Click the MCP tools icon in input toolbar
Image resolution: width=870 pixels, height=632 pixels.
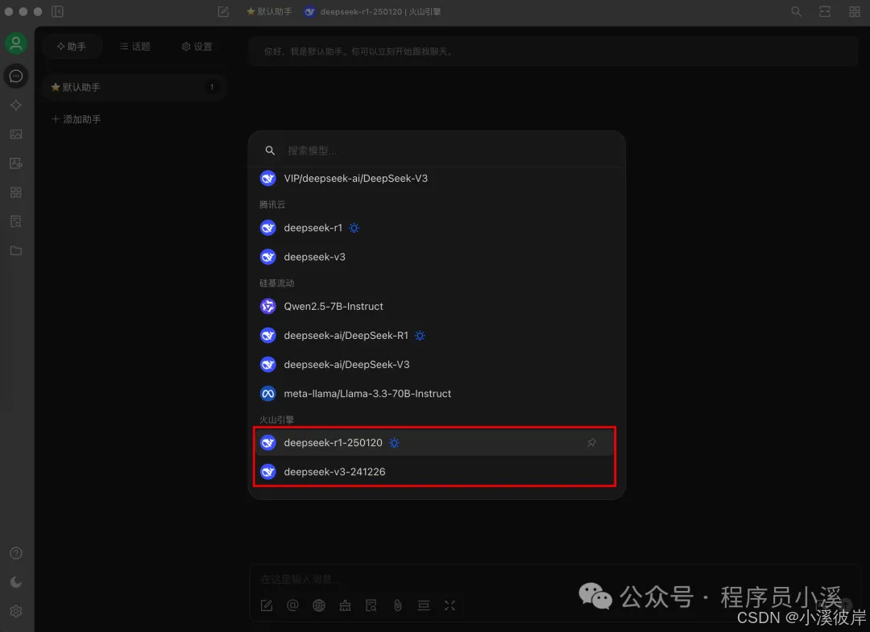[x=345, y=605]
